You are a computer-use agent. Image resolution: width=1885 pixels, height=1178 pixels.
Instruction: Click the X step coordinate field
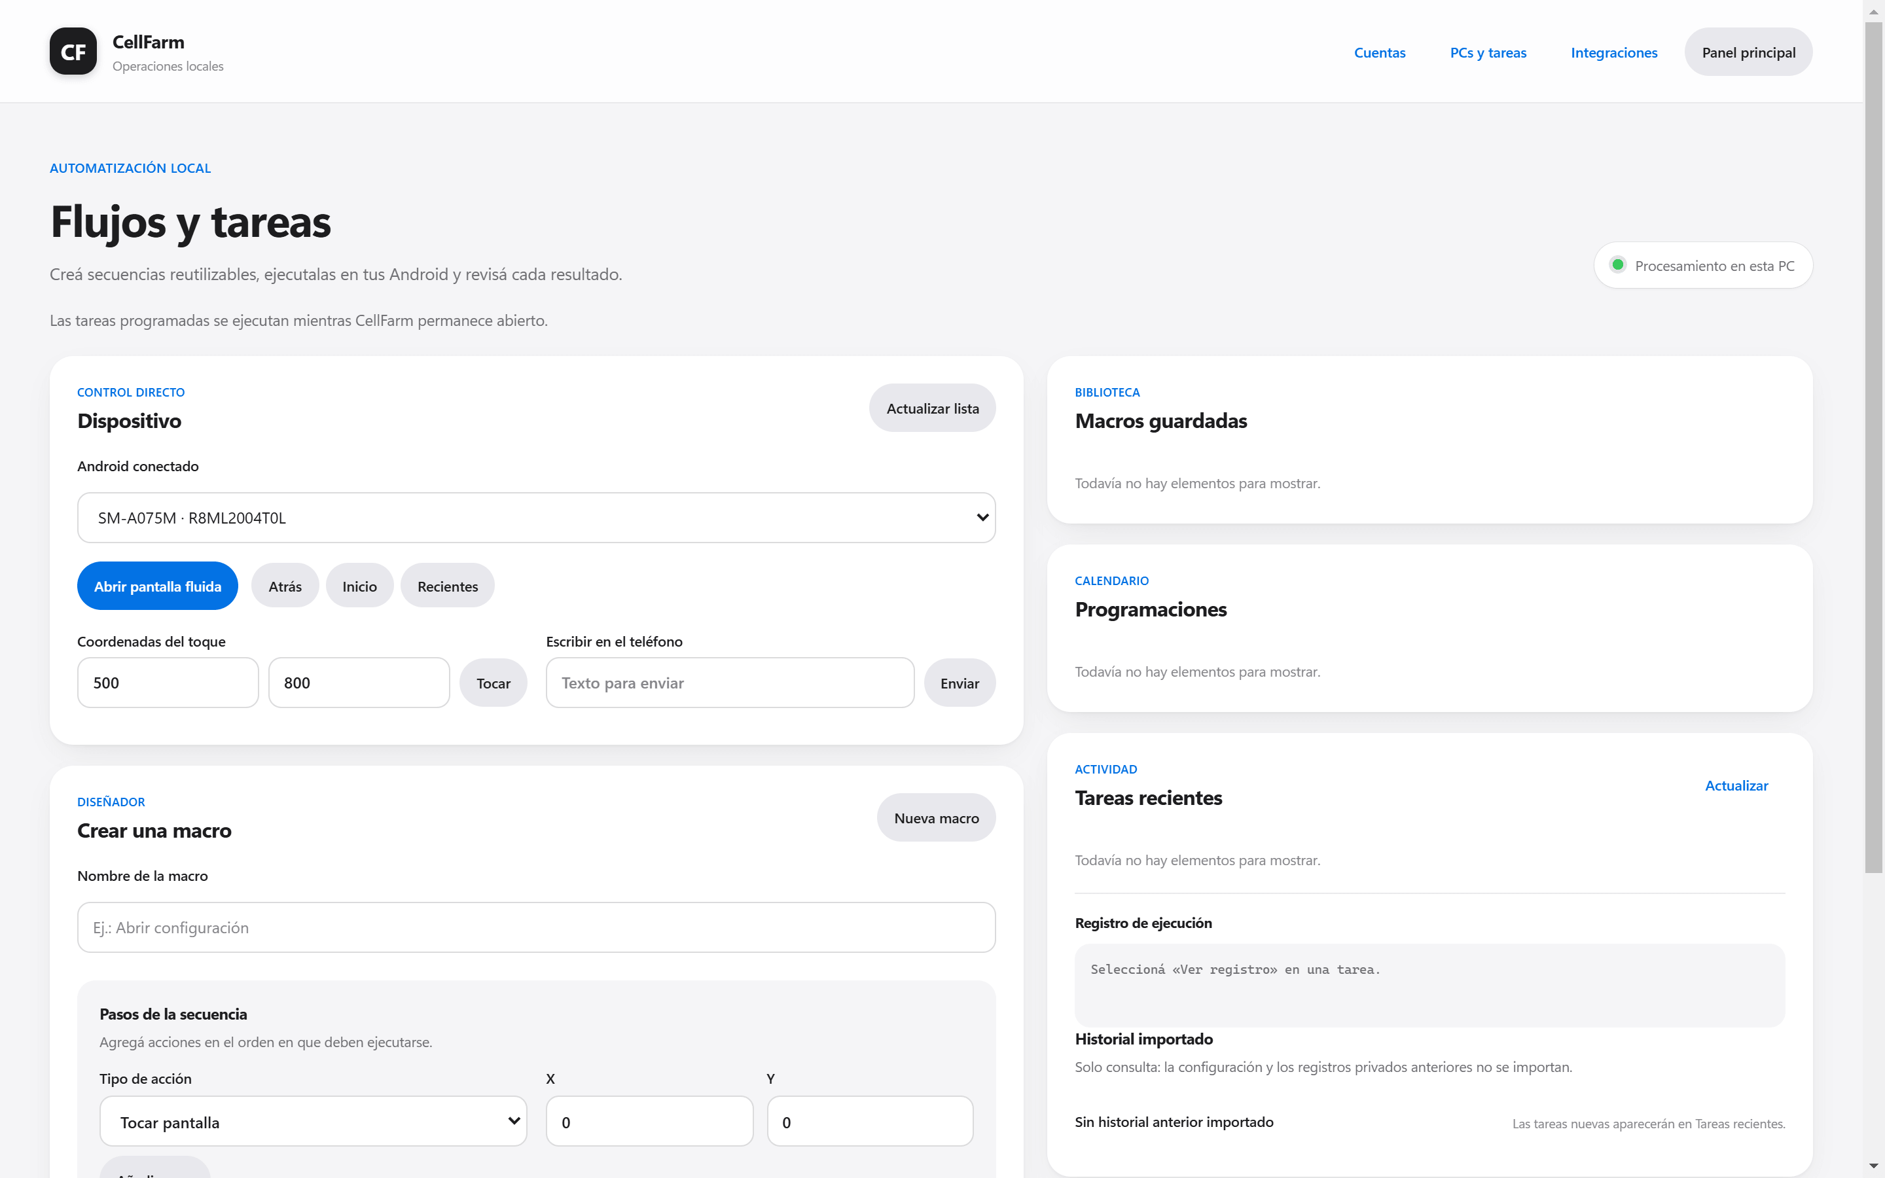point(649,1121)
